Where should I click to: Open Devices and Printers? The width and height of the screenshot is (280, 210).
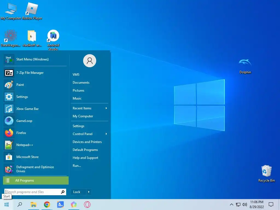[87, 142]
